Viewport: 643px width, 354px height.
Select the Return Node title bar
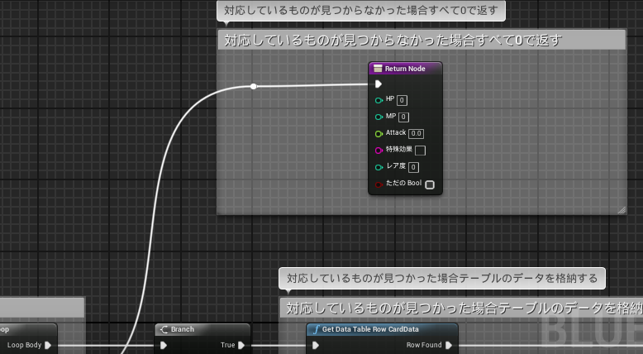[405, 69]
